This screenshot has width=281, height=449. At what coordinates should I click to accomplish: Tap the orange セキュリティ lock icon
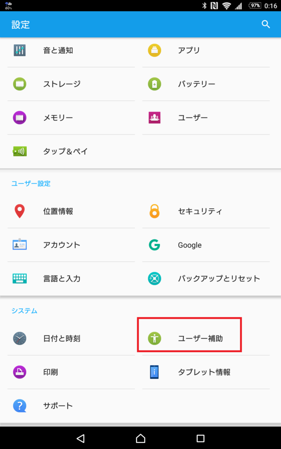155,211
